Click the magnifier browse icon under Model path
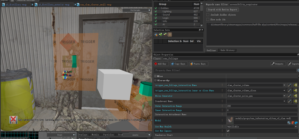 point(289,123)
